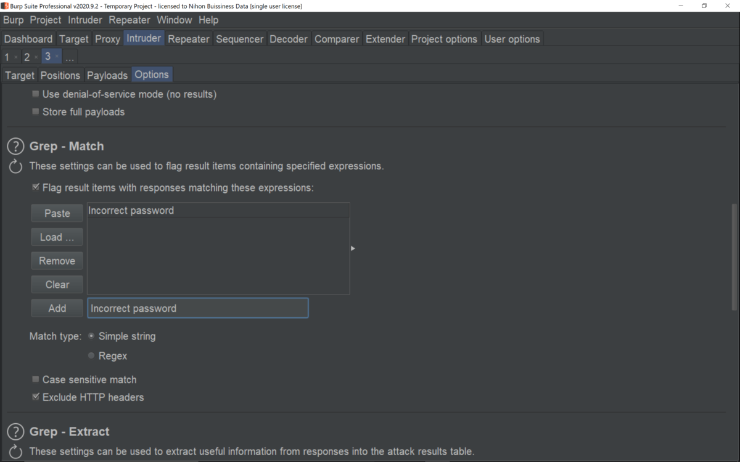Open Grep - Extract help icon
This screenshot has height=462, width=740.
click(15, 432)
